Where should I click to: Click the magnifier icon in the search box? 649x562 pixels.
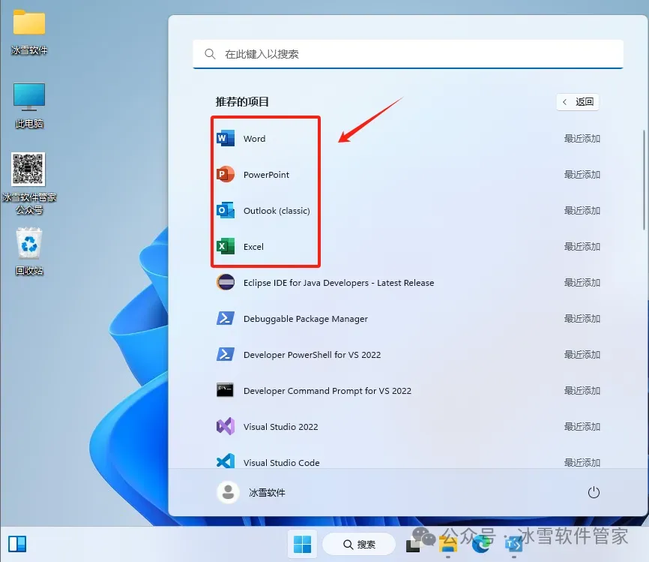(210, 54)
